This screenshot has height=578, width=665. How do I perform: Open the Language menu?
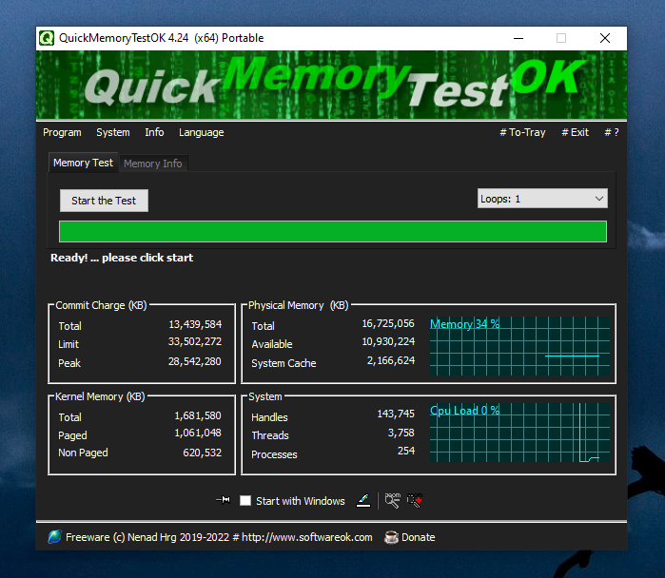[201, 132]
